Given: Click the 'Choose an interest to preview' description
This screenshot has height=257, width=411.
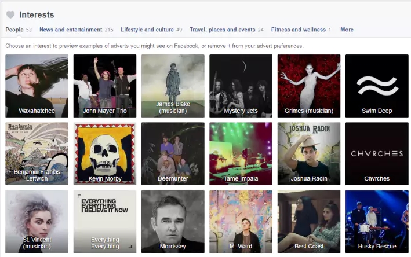Looking at the screenshot, I should tap(154, 46).
